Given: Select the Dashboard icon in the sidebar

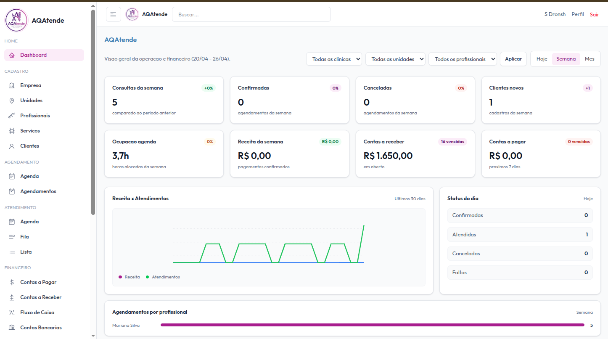Looking at the screenshot, I should (x=13, y=55).
